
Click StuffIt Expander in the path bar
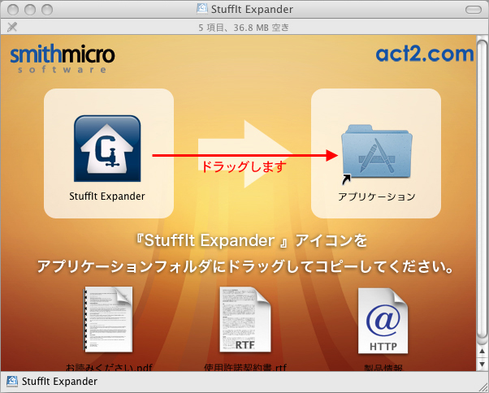tap(59, 382)
